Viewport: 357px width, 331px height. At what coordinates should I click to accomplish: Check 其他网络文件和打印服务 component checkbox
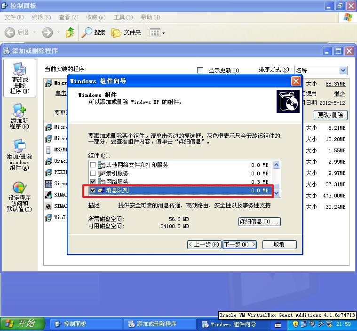click(93, 165)
